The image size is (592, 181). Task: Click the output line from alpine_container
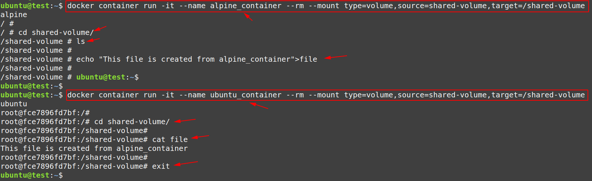94,149
